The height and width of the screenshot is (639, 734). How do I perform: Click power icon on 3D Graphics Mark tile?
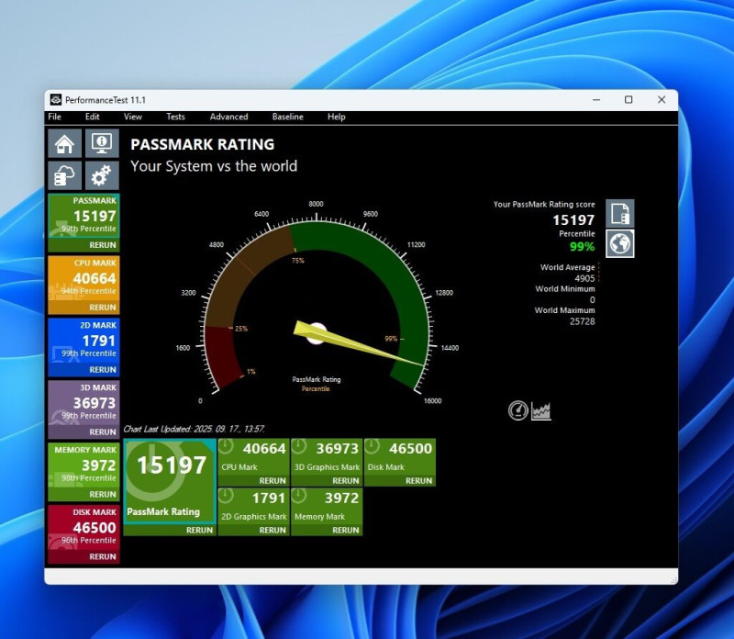(299, 446)
